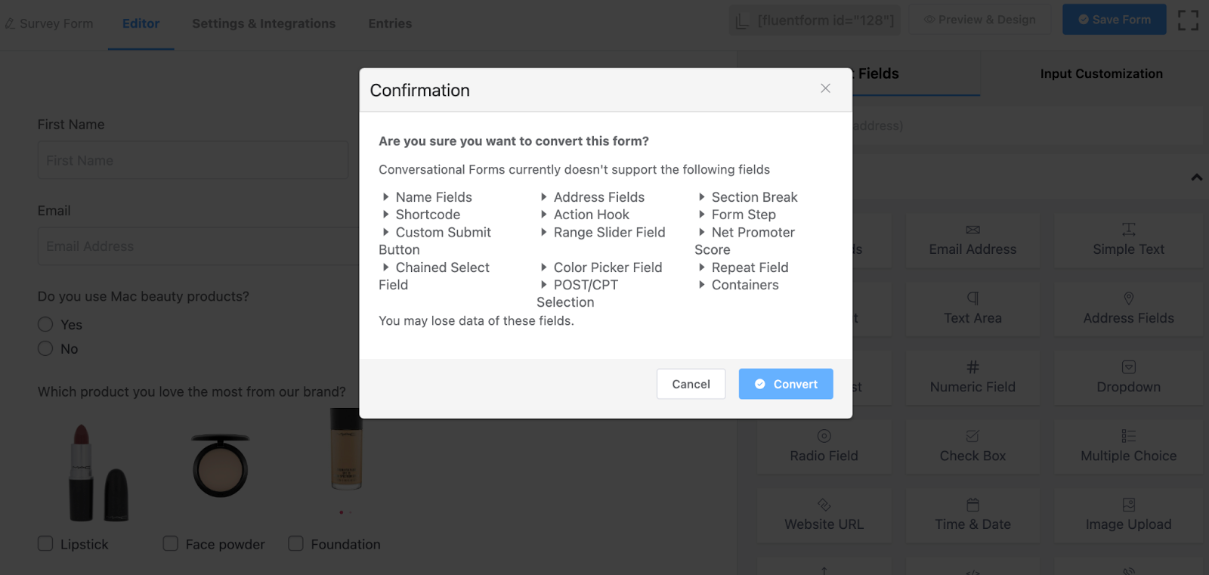1209x575 pixels.
Task: Click the fullscreen expand icon
Action: click(x=1188, y=20)
